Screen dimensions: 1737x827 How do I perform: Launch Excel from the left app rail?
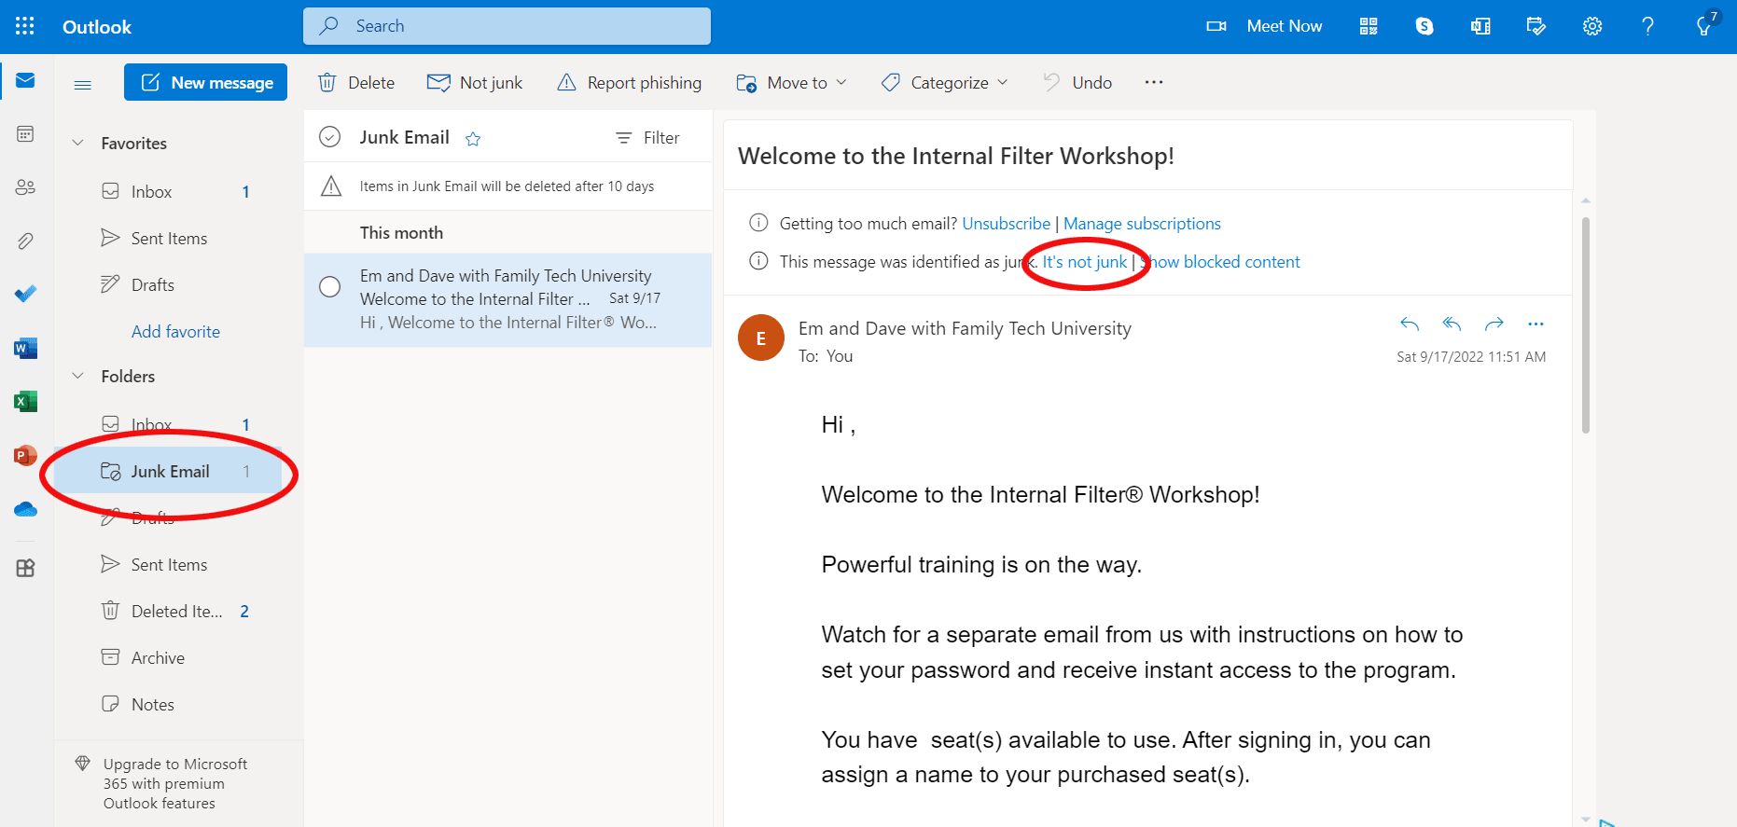click(x=25, y=402)
